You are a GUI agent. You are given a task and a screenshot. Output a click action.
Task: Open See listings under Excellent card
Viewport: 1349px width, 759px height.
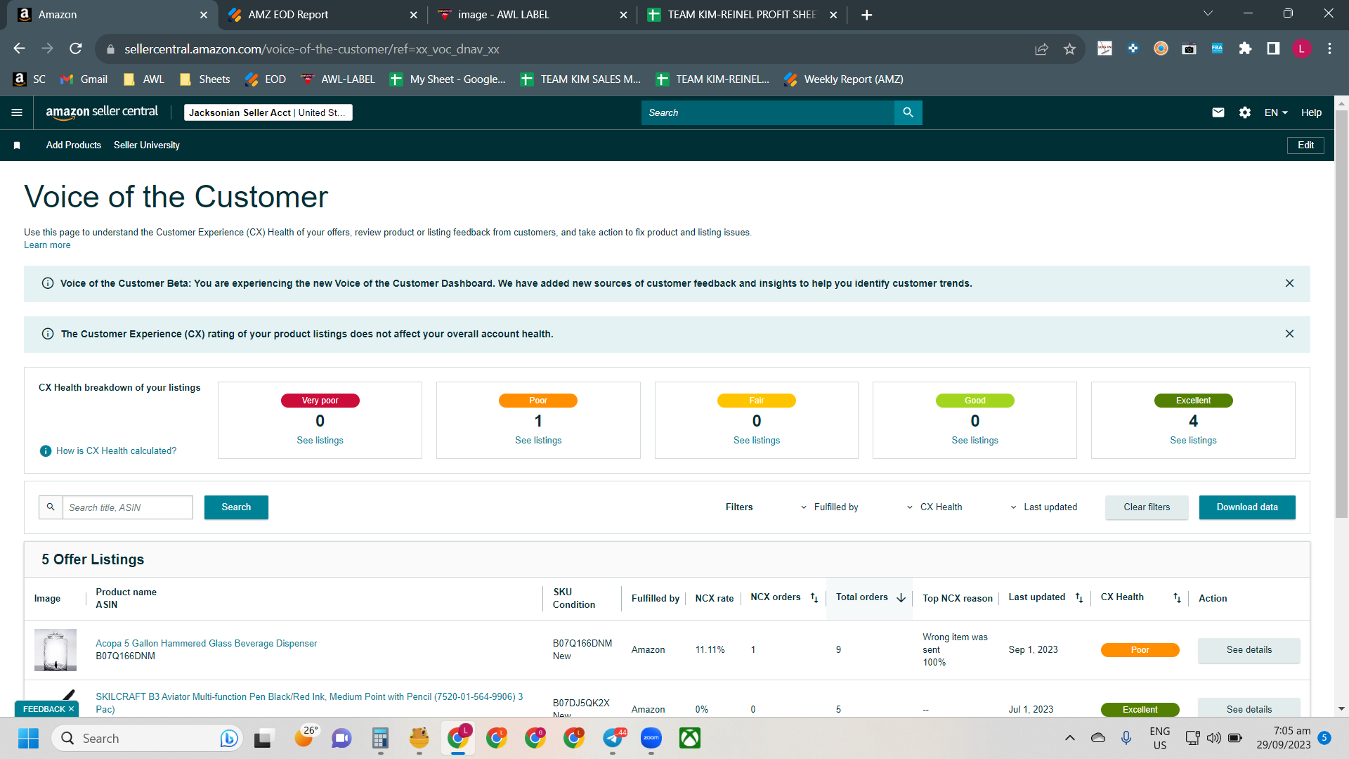[x=1193, y=441]
